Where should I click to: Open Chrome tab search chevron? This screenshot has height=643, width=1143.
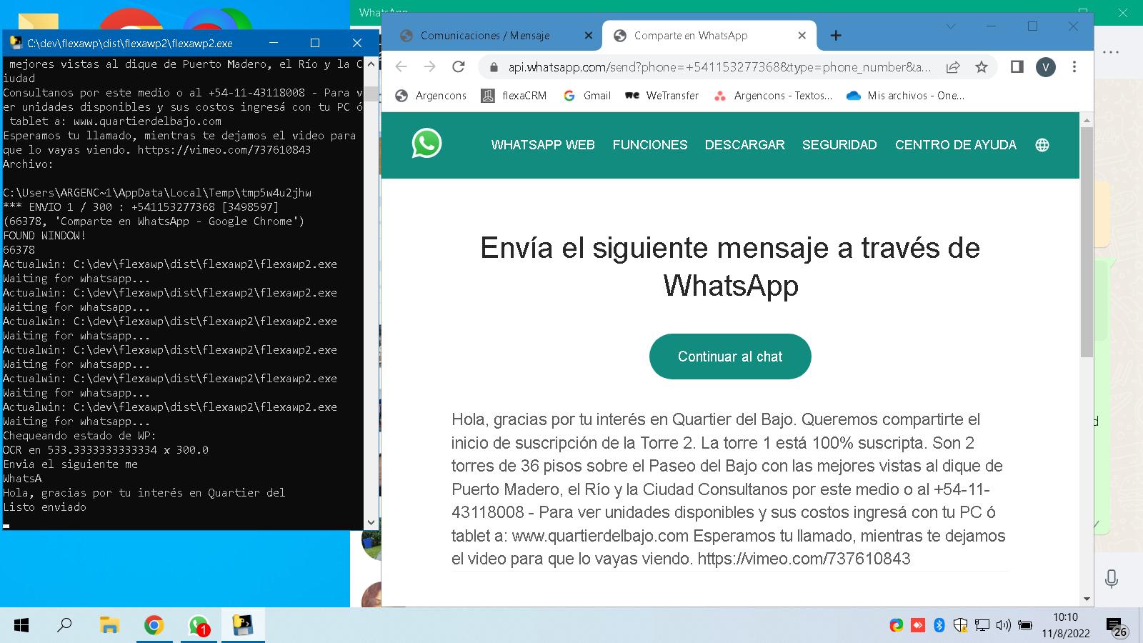point(950,26)
